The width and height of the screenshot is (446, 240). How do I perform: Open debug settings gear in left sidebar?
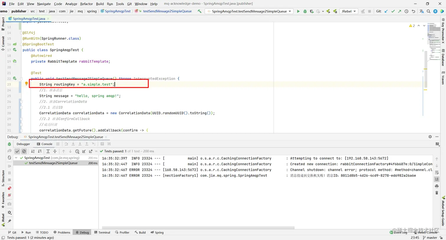(9, 212)
